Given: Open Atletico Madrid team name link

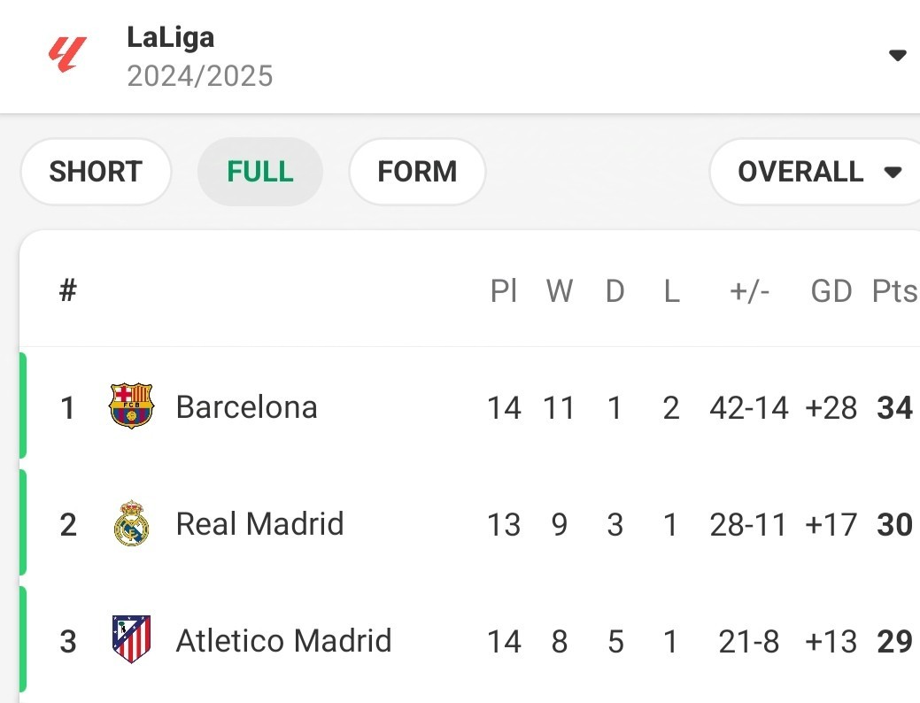Looking at the screenshot, I should pos(284,640).
